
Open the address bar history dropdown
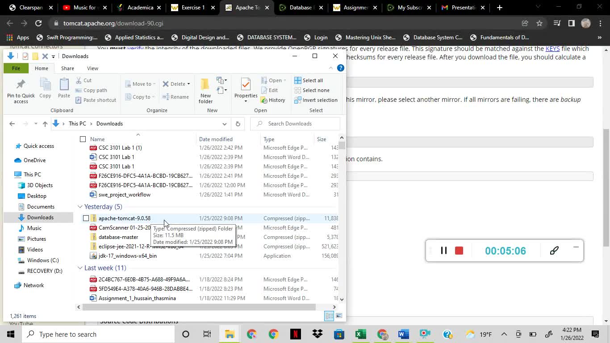(x=224, y=124)
